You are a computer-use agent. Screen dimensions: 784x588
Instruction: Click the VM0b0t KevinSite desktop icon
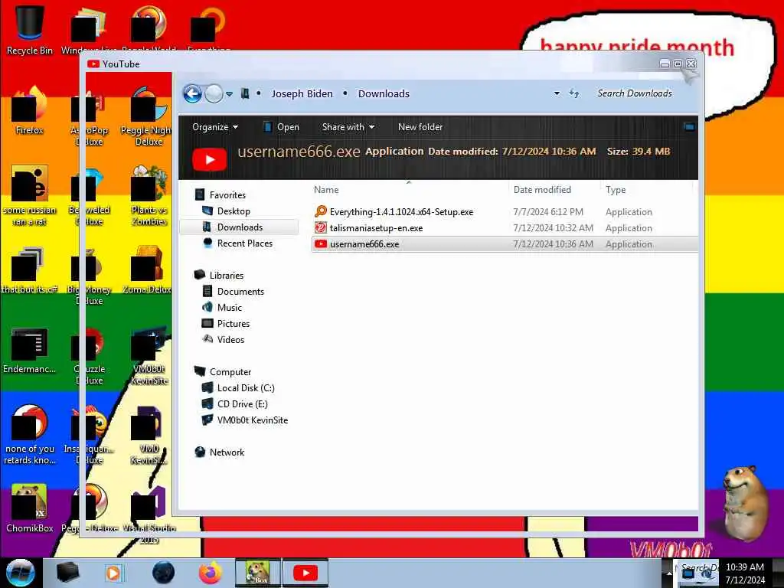coord(149,355)
